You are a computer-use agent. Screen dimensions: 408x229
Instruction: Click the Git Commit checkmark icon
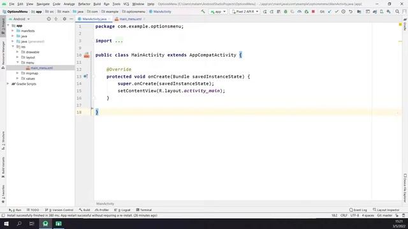[x=337, y=11]
